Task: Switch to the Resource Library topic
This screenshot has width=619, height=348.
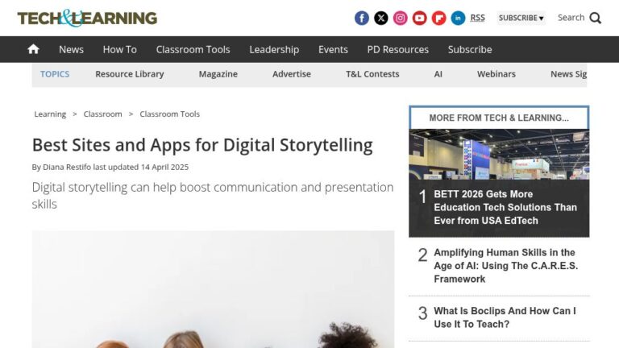Action: click(129, 74)
